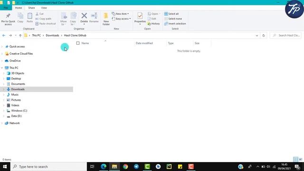Open the Properties ribbon button
Screen dimensions: 304x171
140,19
